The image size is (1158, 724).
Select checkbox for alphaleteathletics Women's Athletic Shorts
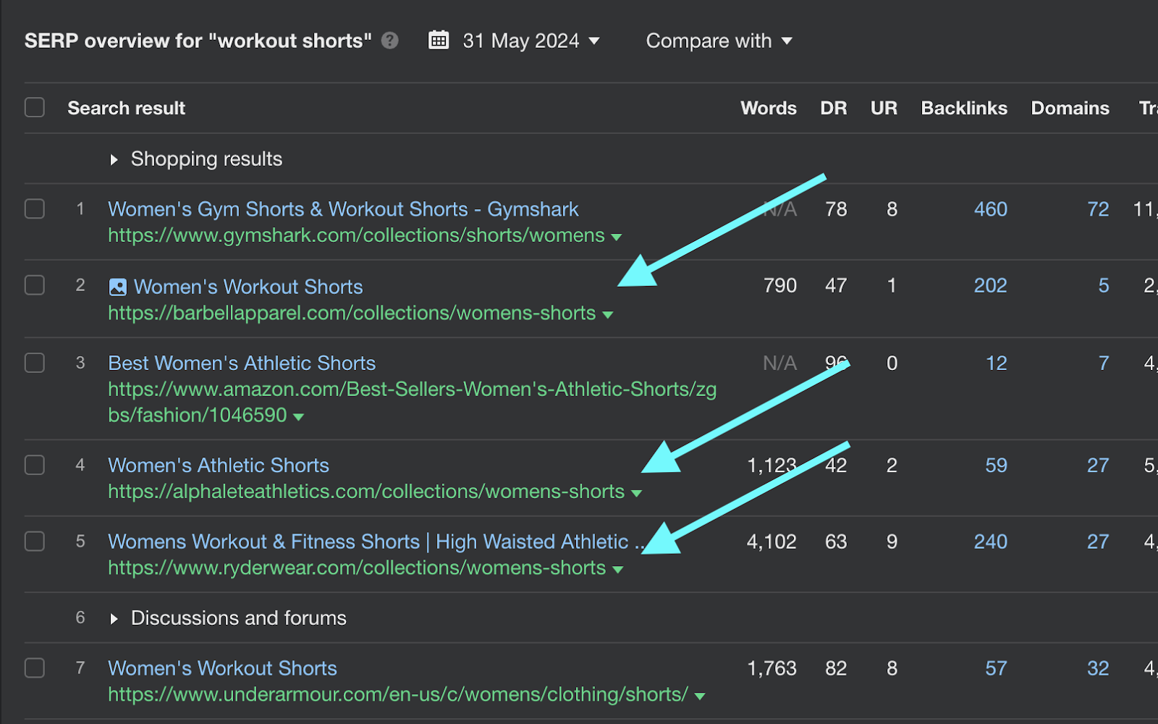click(x=35, y=464)
